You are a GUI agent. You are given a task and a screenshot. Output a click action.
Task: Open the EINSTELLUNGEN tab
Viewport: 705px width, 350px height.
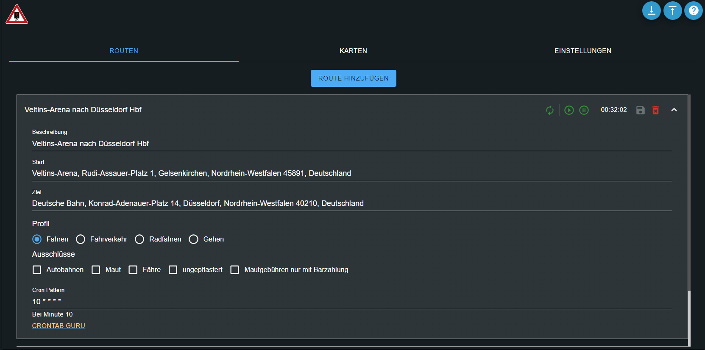point(583,51)
